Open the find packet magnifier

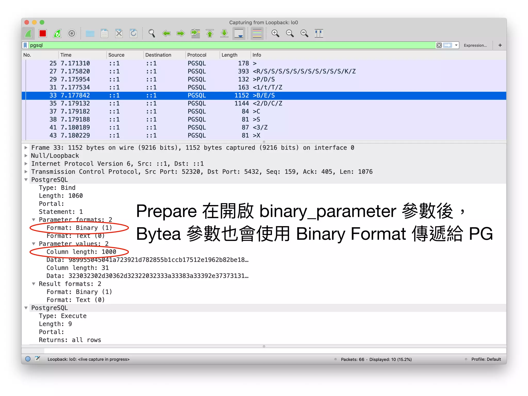point(152,34)
